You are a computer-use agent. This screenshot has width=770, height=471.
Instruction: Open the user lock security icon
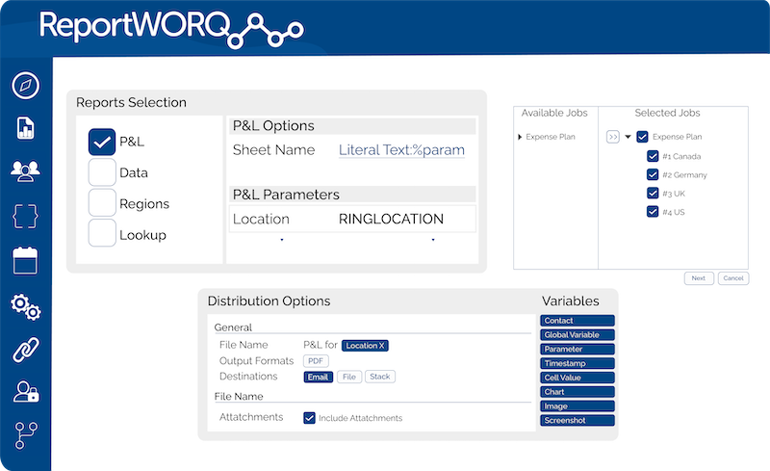[26, 391]
